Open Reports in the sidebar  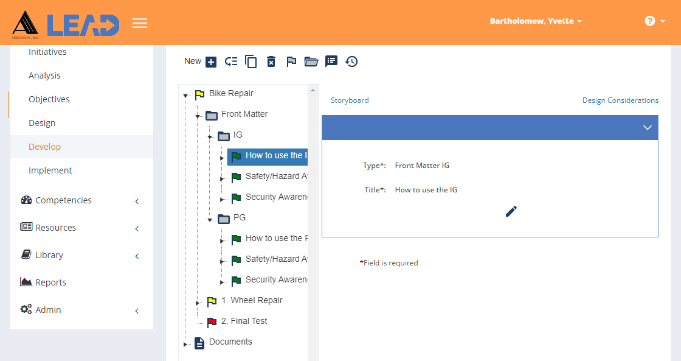[50, 282]
